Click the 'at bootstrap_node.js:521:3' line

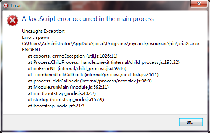coord(56,106)
